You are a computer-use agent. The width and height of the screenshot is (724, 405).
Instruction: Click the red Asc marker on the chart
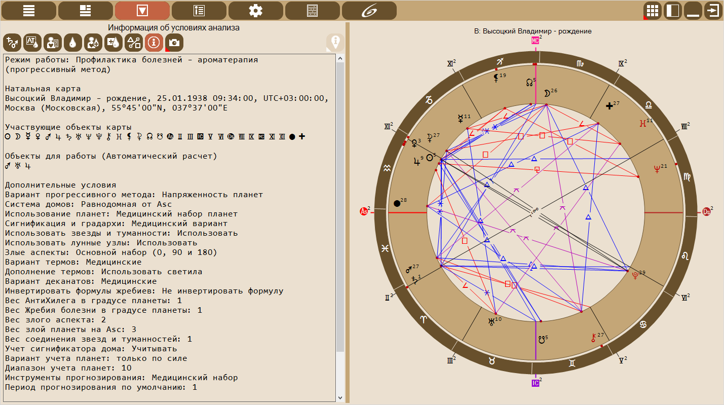363,211
